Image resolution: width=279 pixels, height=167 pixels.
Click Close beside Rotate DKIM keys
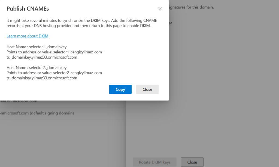coord(192,162)
